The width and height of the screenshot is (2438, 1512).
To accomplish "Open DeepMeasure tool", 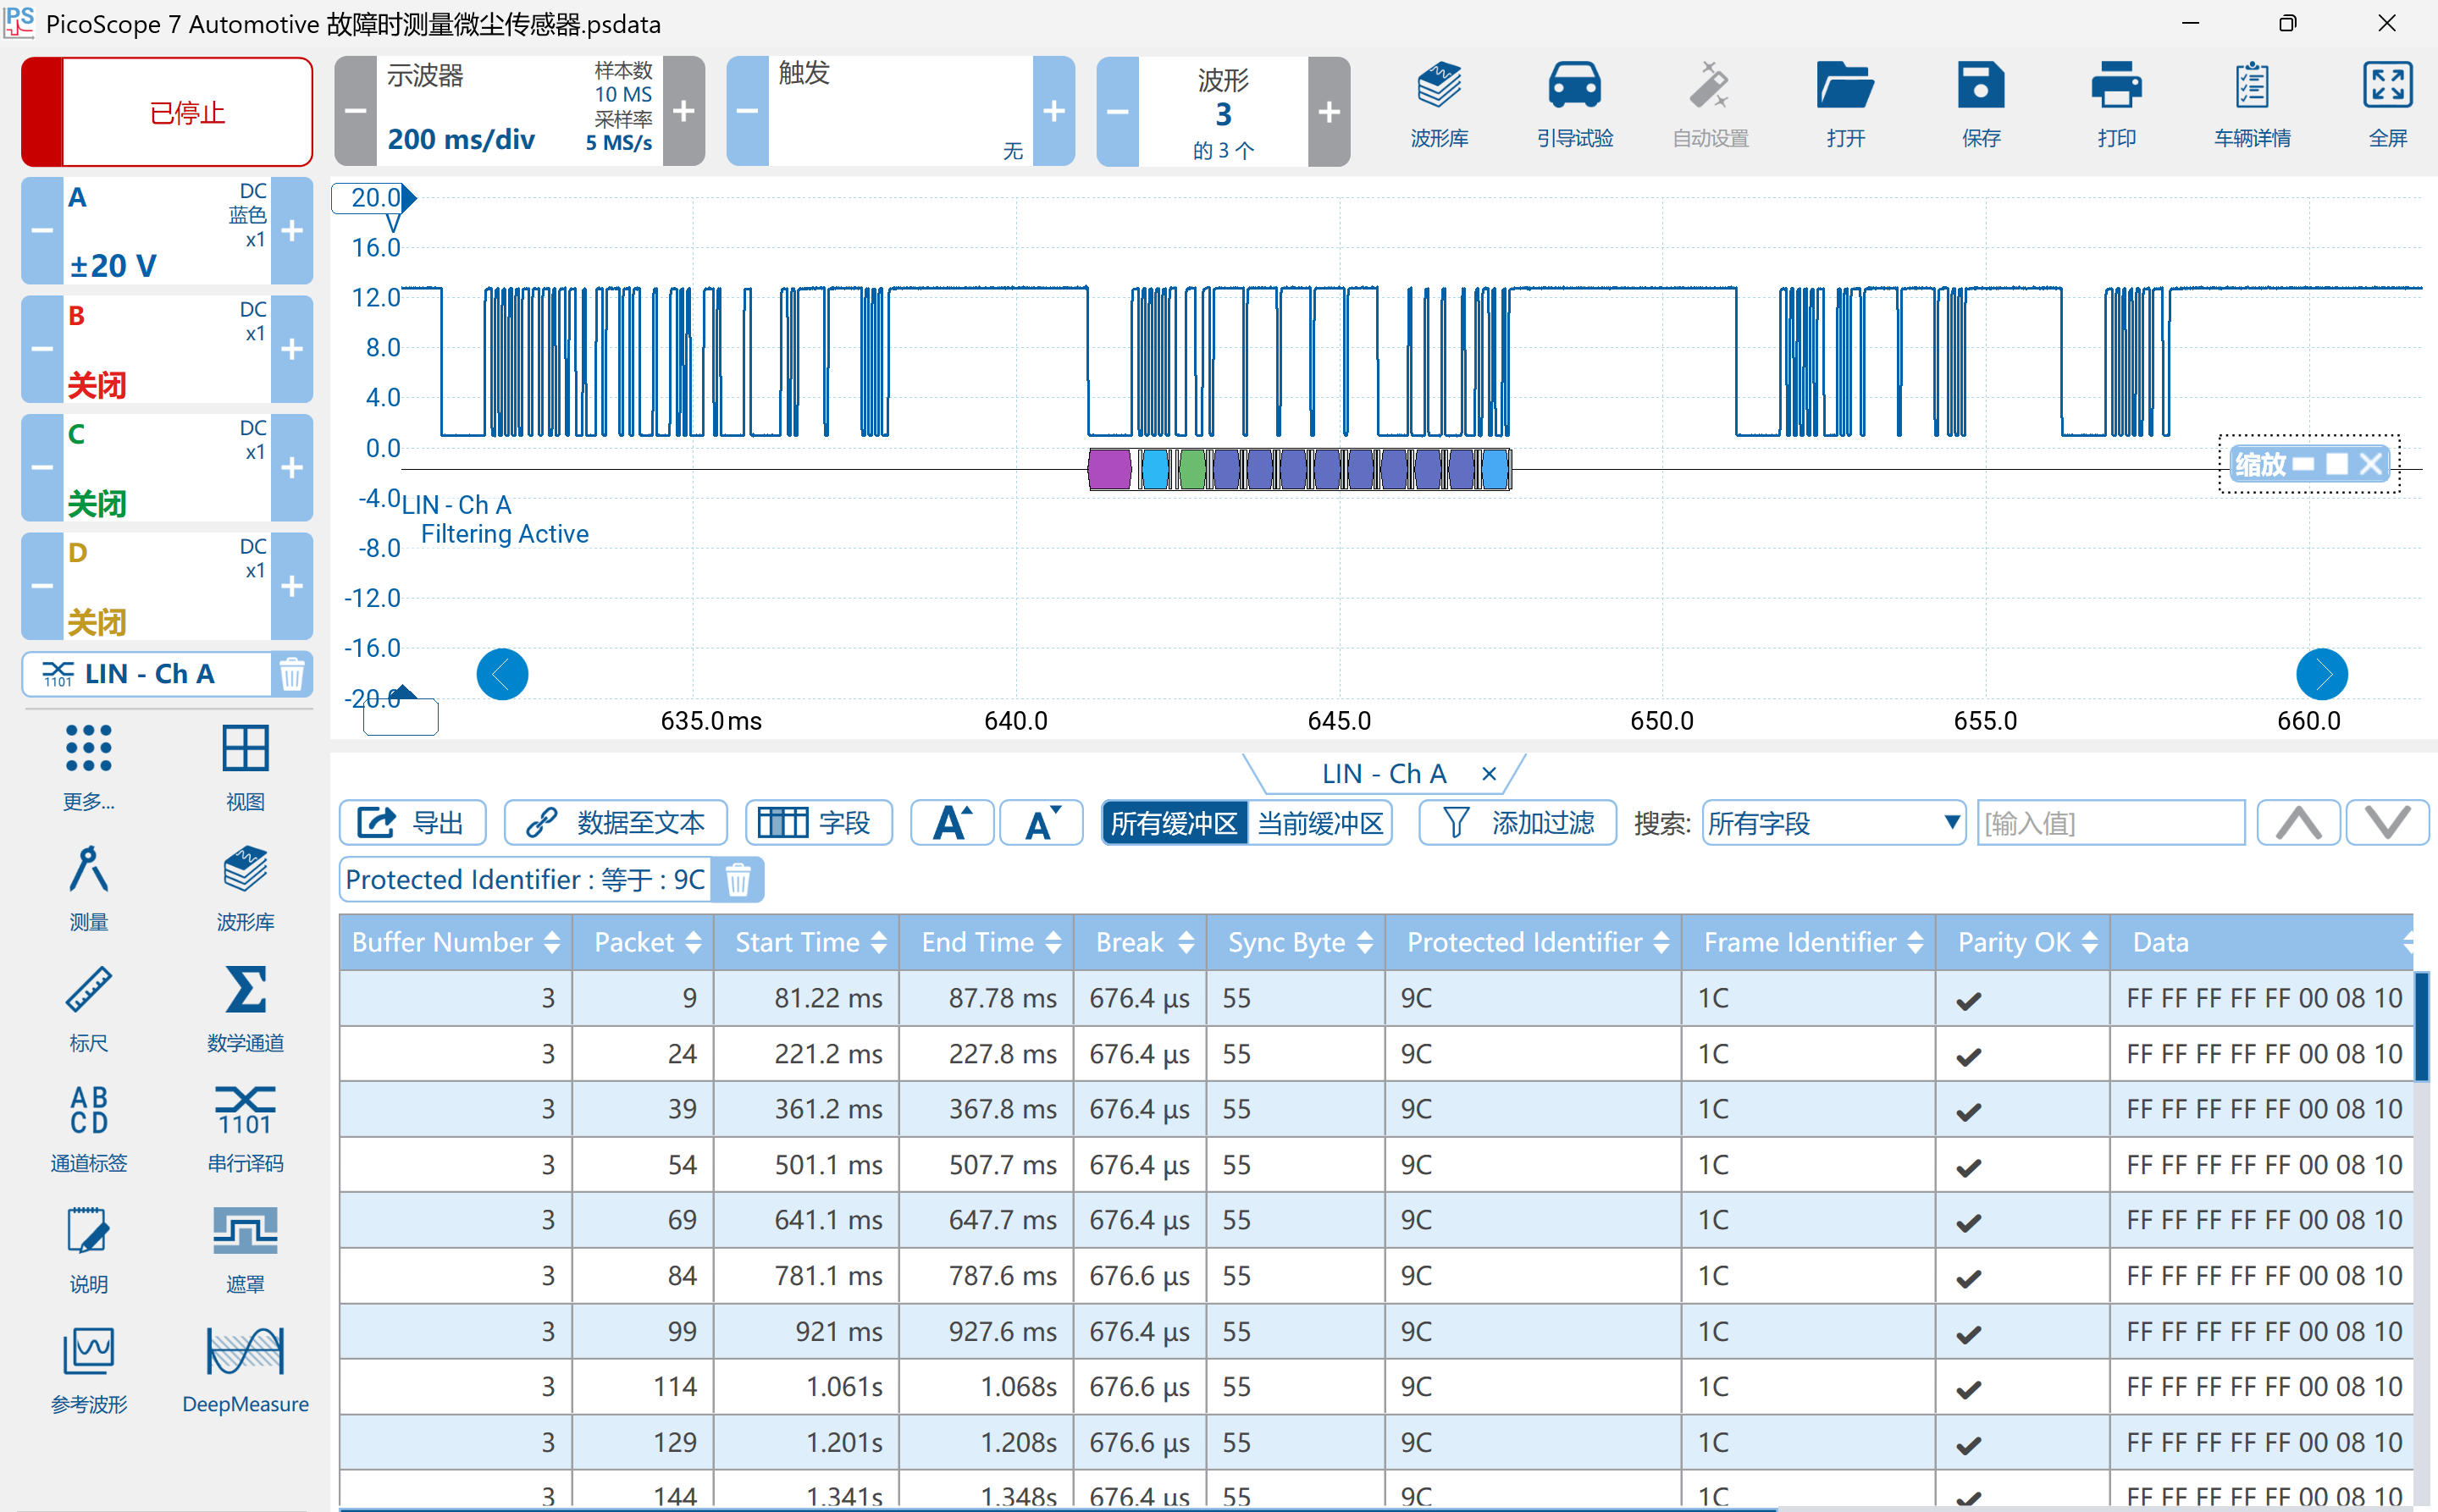I will [245, 1370].
